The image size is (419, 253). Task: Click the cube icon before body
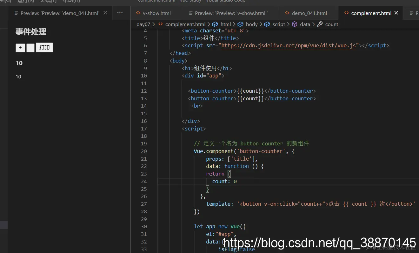[240, 24]
